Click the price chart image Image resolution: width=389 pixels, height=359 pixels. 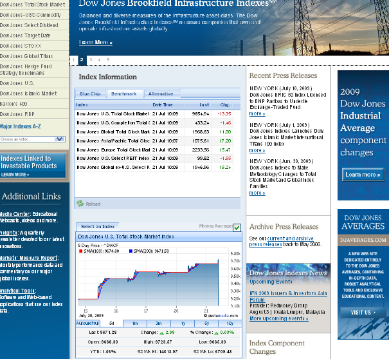159,280
